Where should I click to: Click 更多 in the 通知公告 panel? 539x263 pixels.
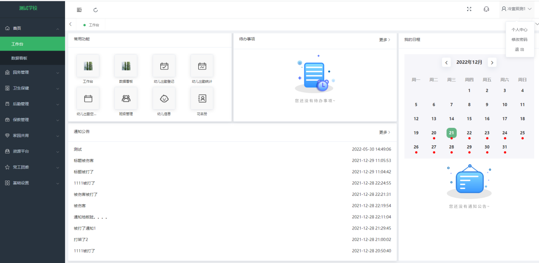[x=385, y=133]
